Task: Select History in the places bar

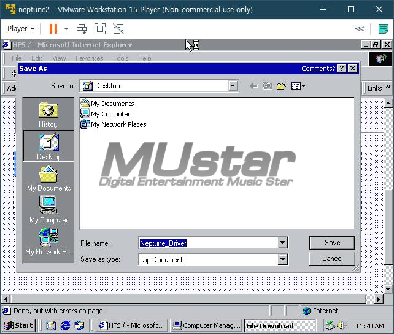Action: (x=48, y=114)
